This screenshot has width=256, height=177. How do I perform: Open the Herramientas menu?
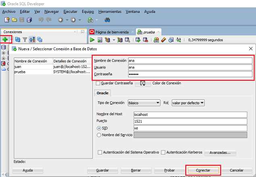110,12
